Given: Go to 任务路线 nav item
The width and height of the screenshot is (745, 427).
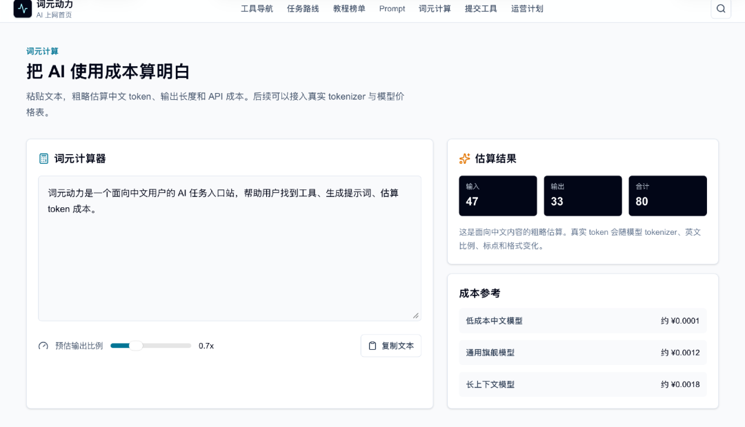Looking at the screenshot, I should click(303, 8).
